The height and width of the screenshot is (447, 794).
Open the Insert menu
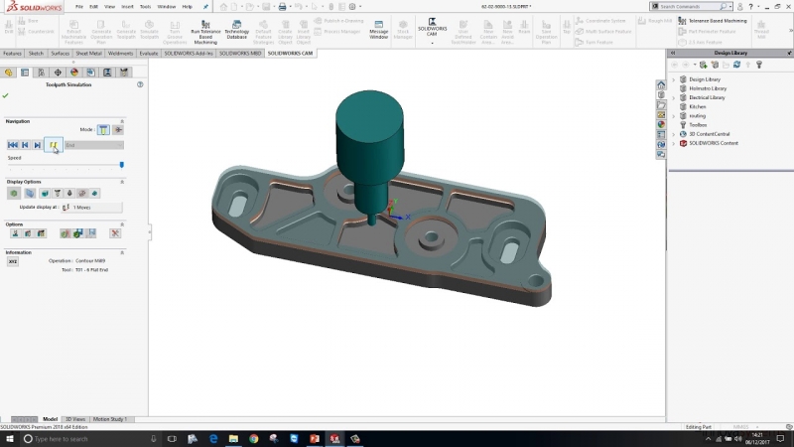tap(127, 6)
